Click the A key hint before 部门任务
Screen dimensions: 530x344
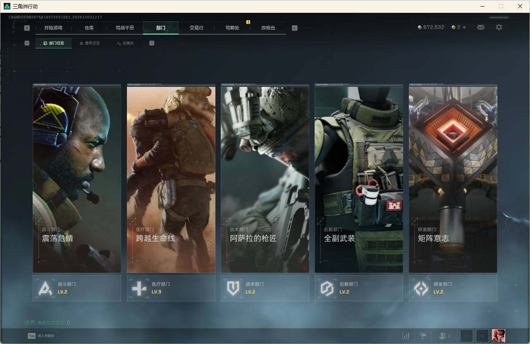point(27,43)
